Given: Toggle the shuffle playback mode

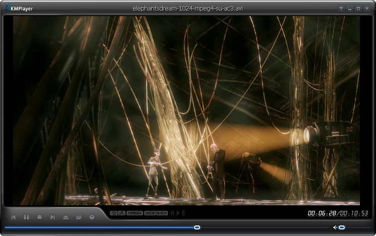Looking at the screenshot, I should pyautogui.click(x=121, y=213).
